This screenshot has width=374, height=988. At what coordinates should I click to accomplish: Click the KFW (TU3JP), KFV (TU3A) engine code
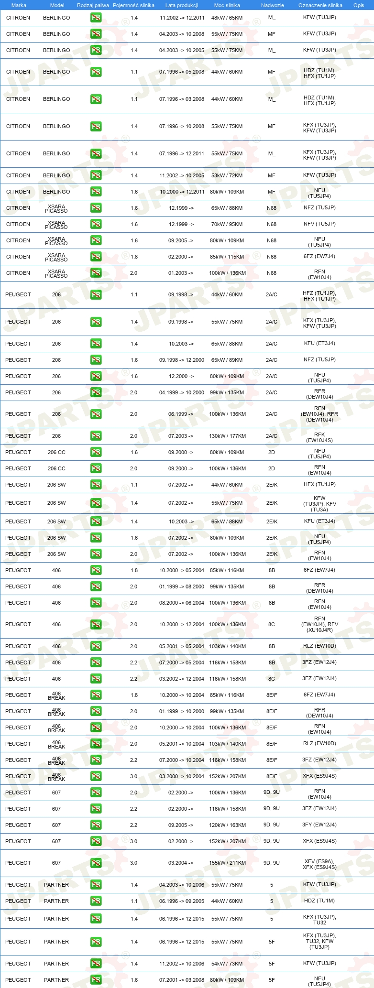point(319,504)
